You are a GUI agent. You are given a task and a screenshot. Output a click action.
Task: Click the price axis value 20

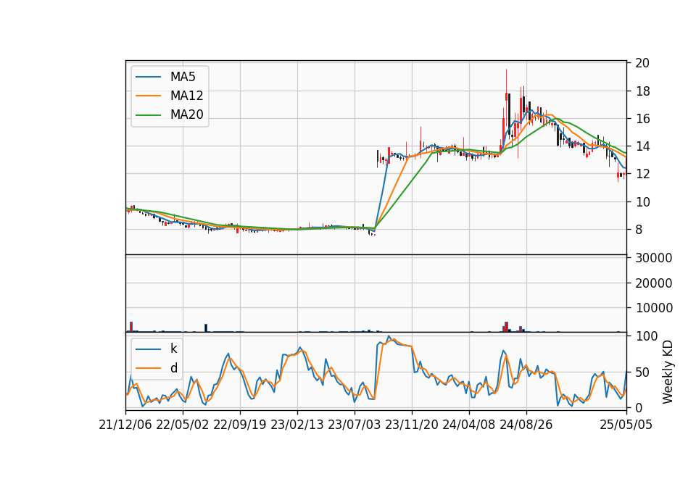point(642,63)
